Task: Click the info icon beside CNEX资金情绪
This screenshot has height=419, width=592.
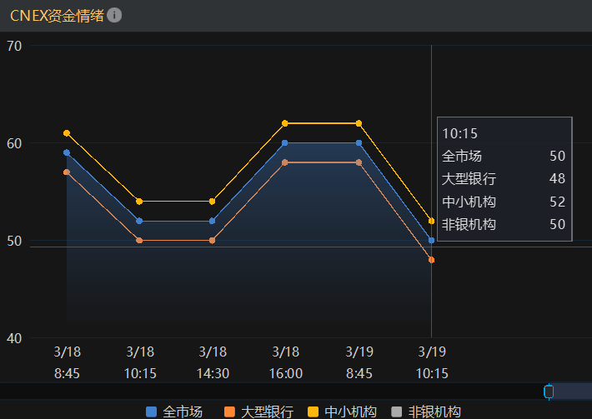Action: [115, 15]
